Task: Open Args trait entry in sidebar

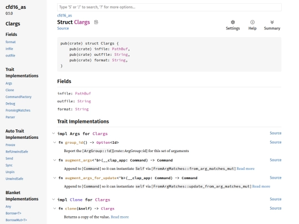Action: (8, 83)
